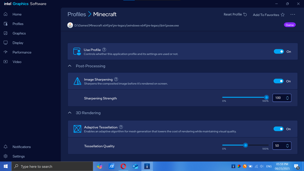The image size is (304, 171).
Task: Open the Windows notification center icon
Action: 296,166
